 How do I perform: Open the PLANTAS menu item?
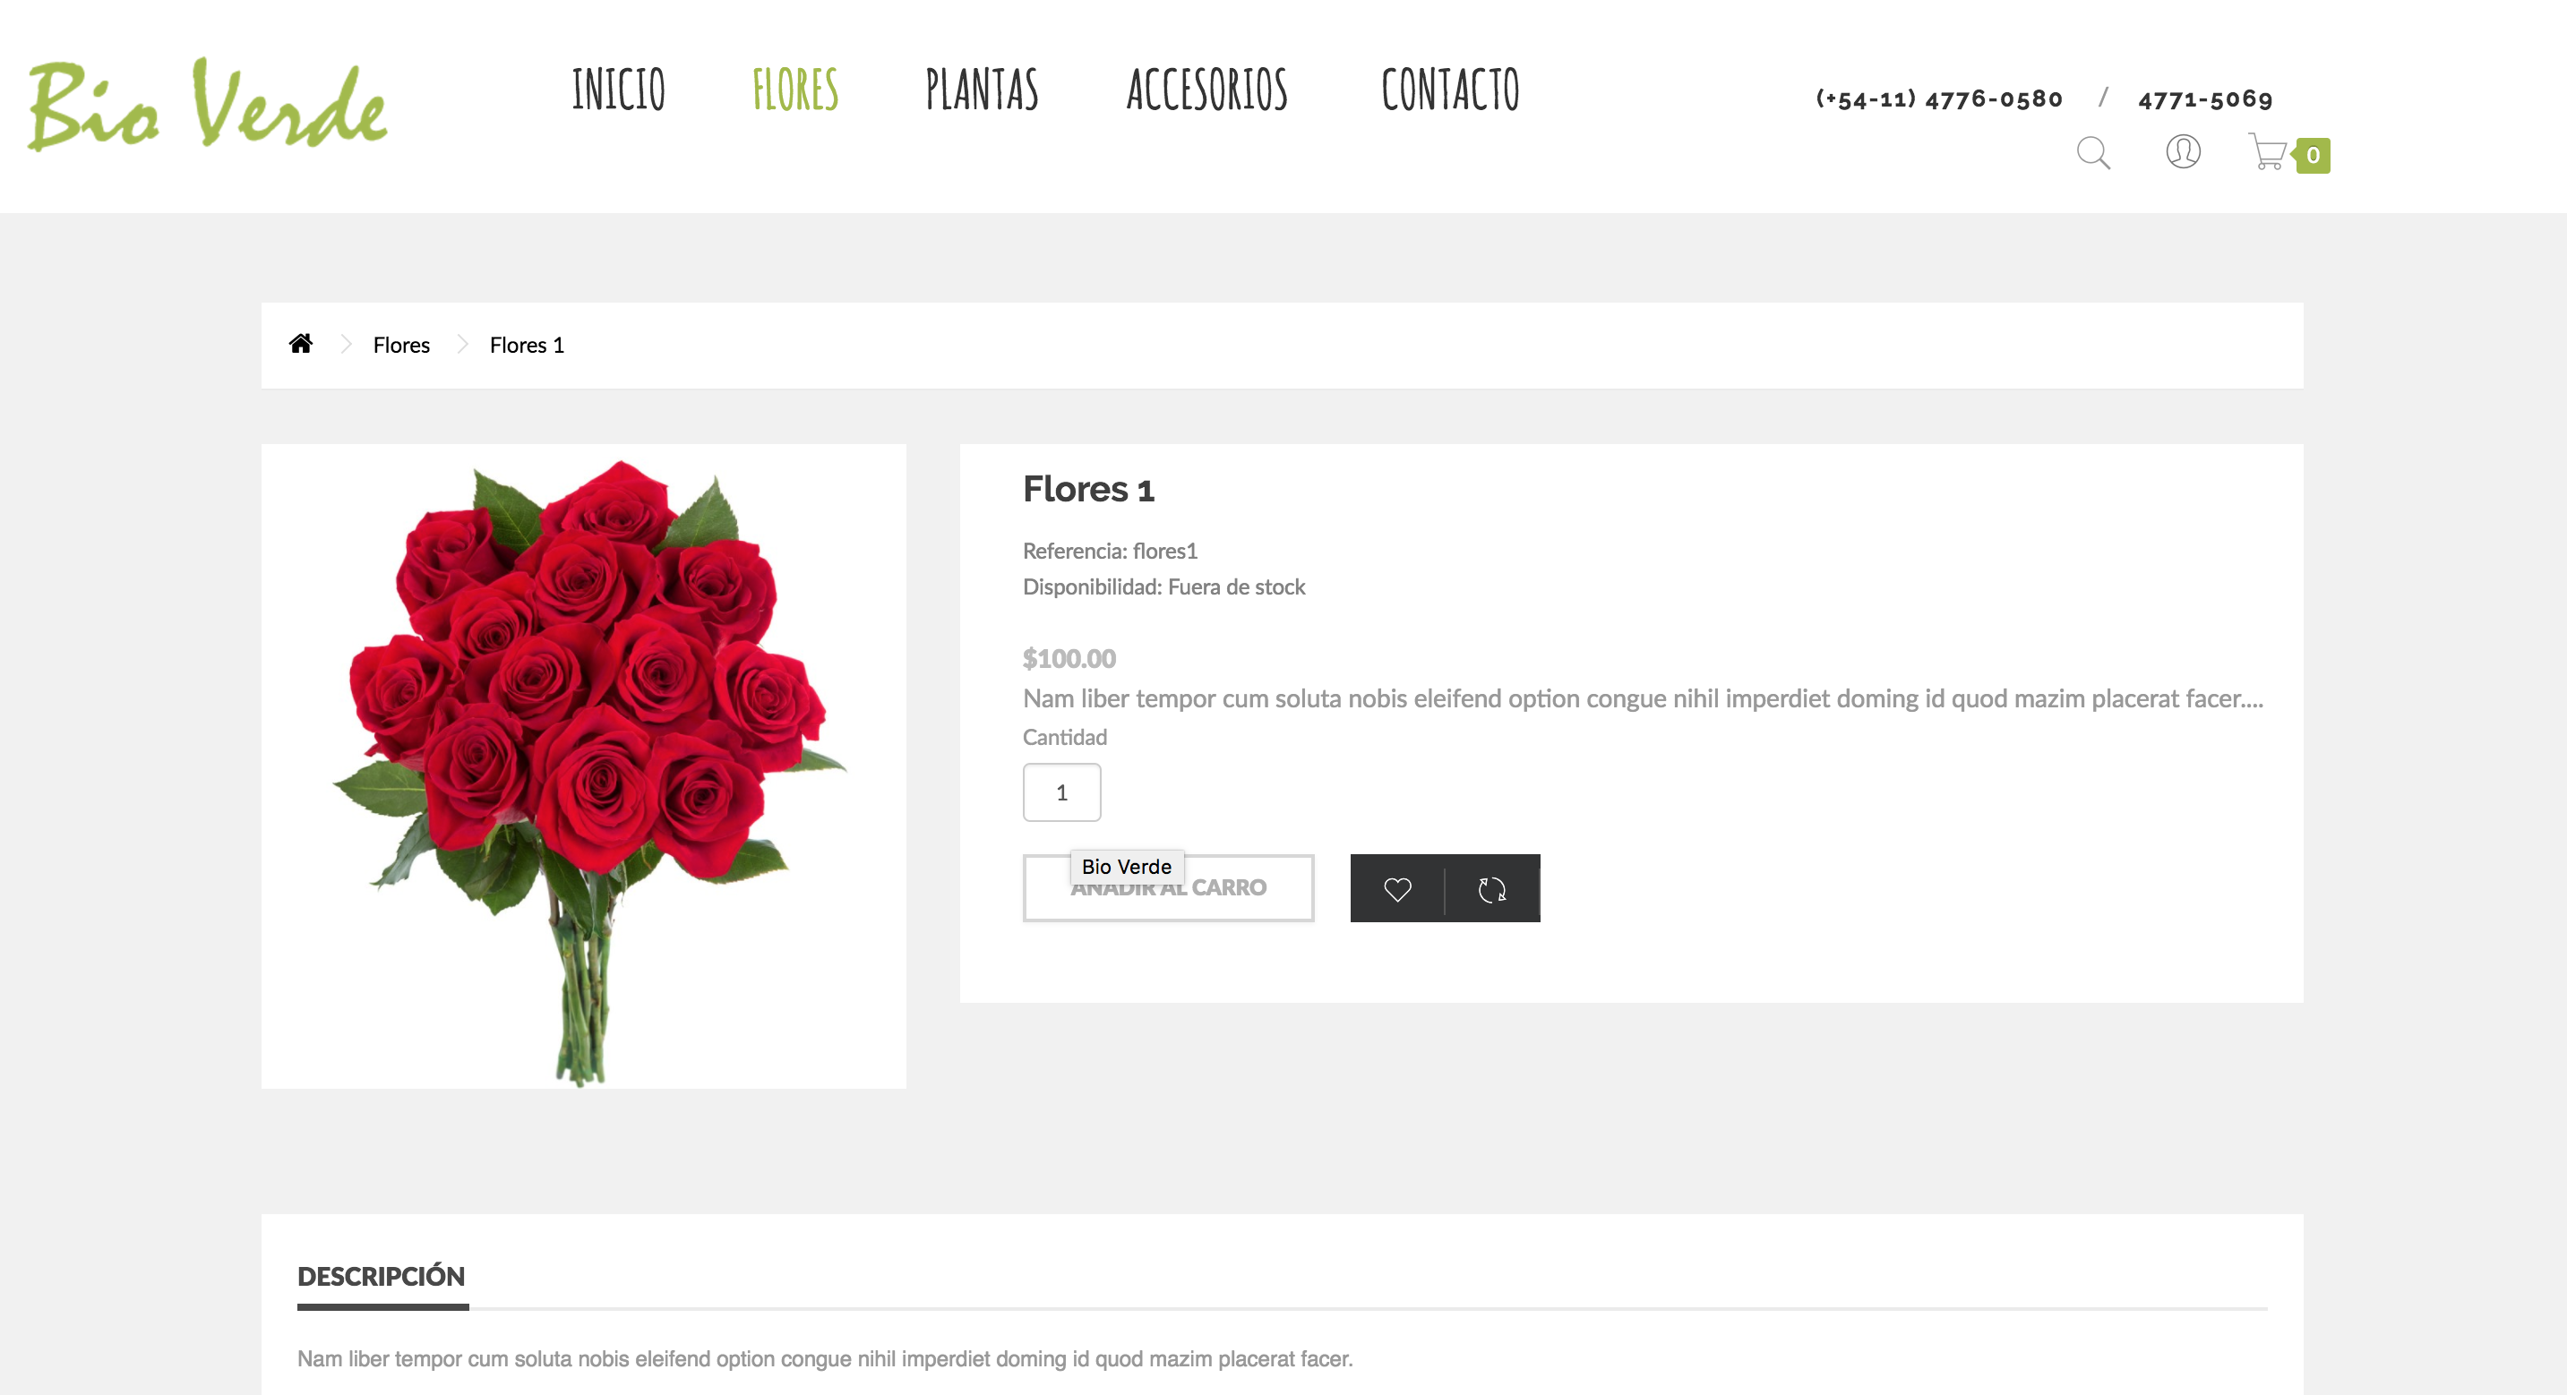click(982, 90)
